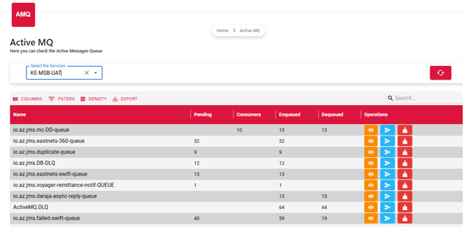View messages of eastnets-swift-queue
The image size is (465, 227).
click(x=371, y=174)
